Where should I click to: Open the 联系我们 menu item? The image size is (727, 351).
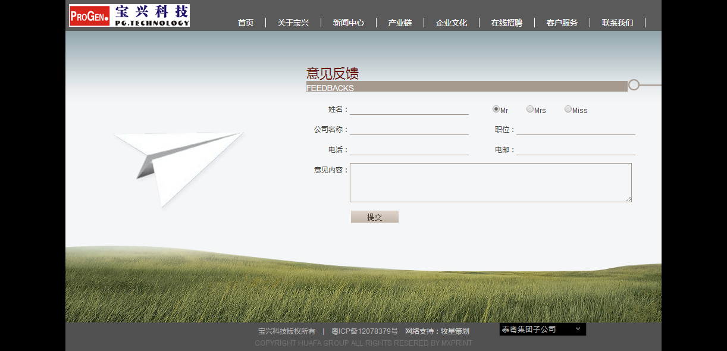(616, 23)
